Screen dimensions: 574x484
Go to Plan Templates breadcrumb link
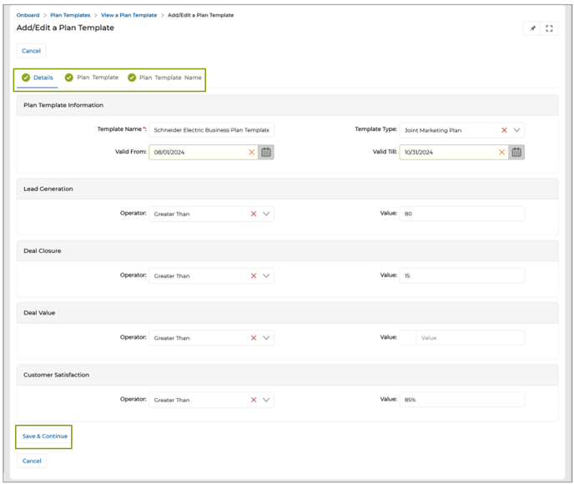(x=70, y=15)
